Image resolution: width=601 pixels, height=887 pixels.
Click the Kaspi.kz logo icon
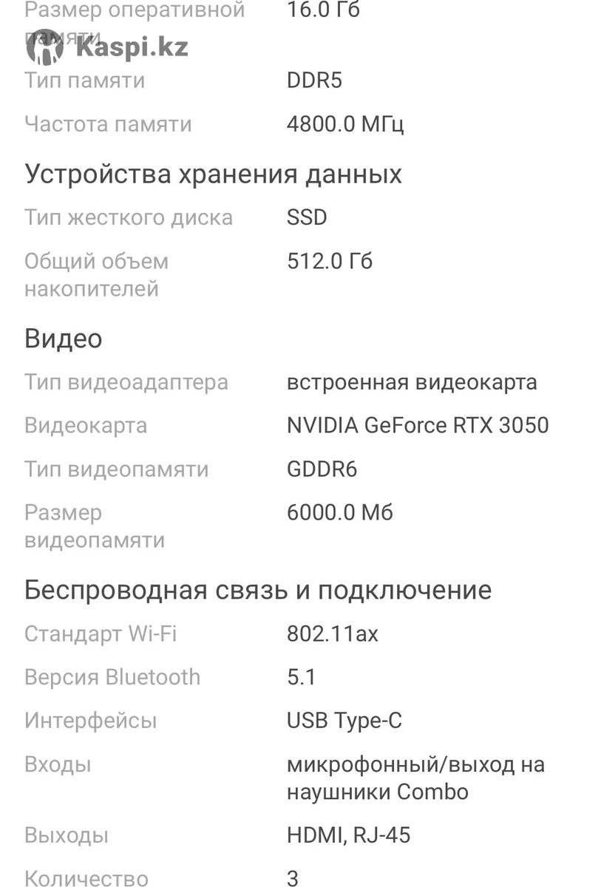click(x=45, y=47)
